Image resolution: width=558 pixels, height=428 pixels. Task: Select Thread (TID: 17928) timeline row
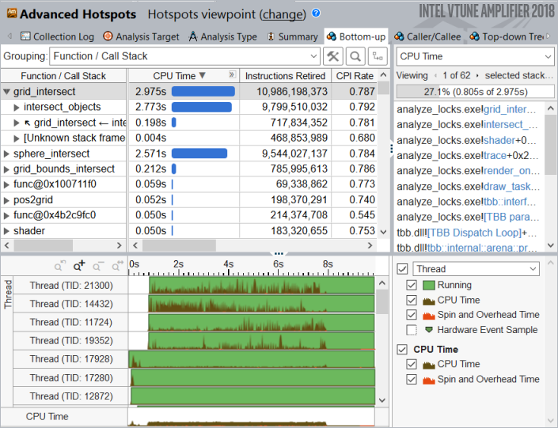tap(71, 359)
